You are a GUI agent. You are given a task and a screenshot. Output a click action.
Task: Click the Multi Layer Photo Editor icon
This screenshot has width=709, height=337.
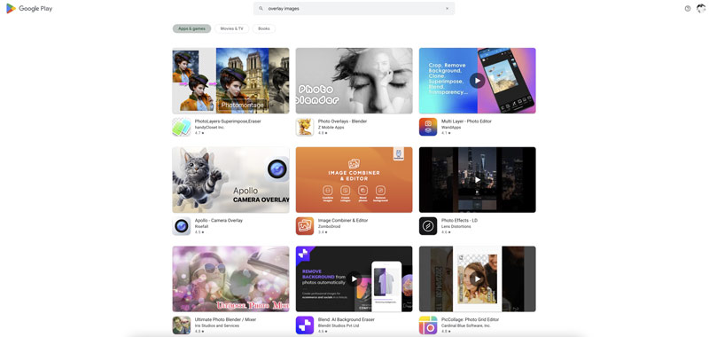pos(428,127)
